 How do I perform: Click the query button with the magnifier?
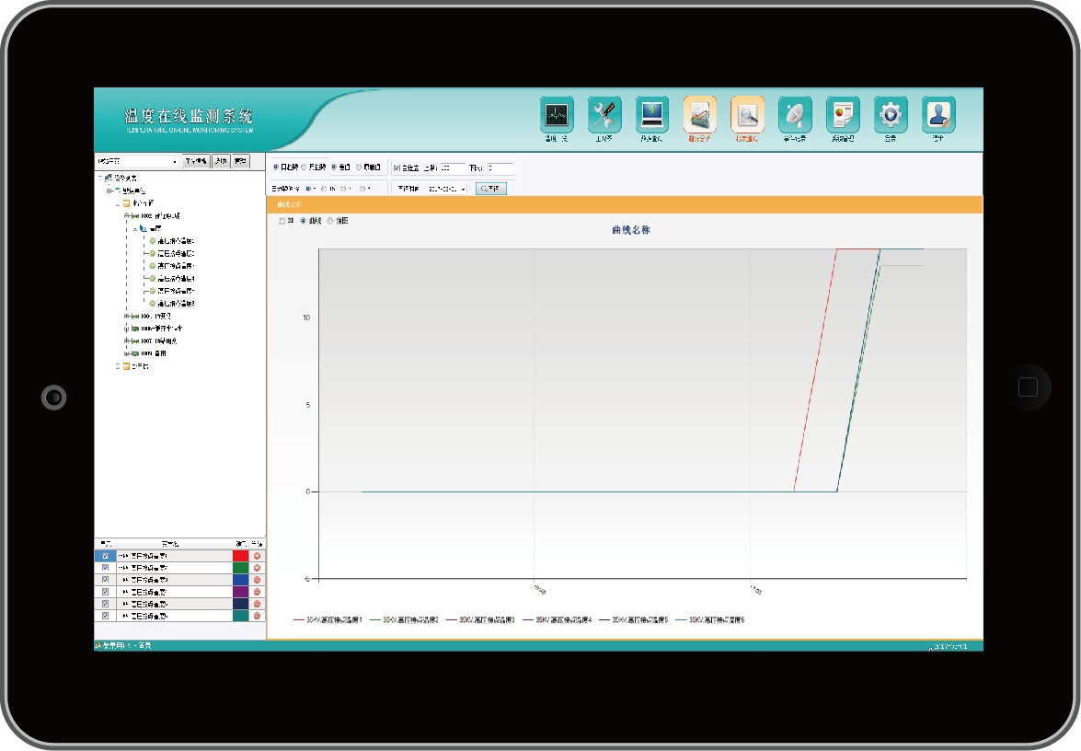click(491, 189)
